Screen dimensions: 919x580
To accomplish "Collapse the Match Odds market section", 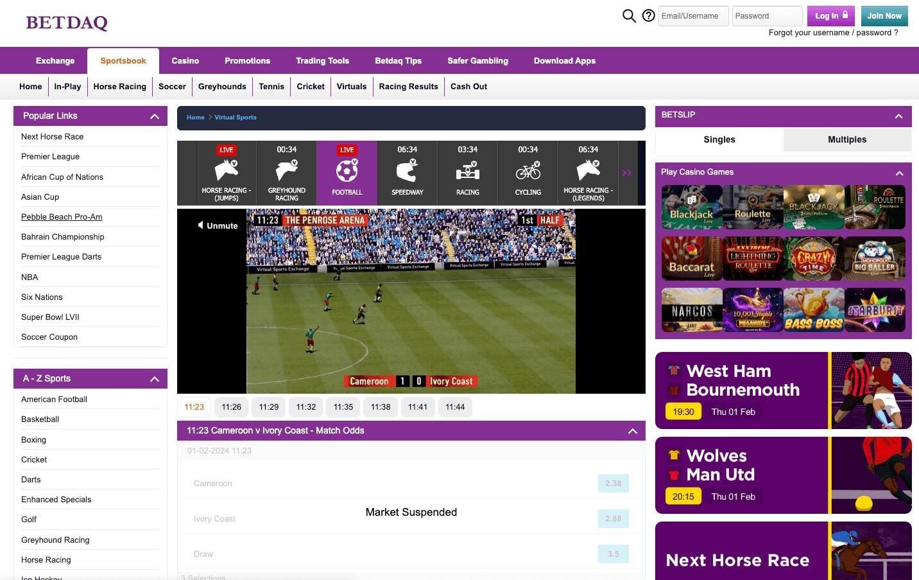I will [x=632, y=431].
